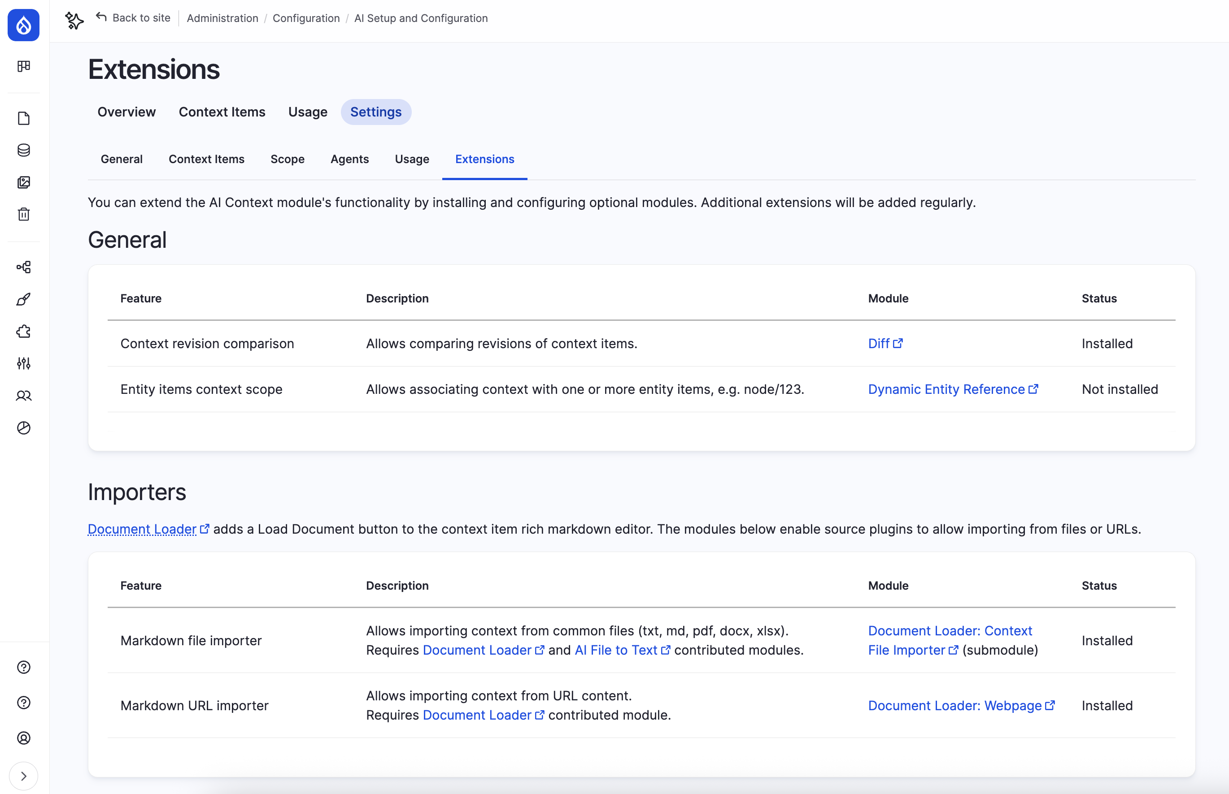Open the dashboard grid icon in sidebar
Screen dimensions: 1229x794
pos(24,66)
